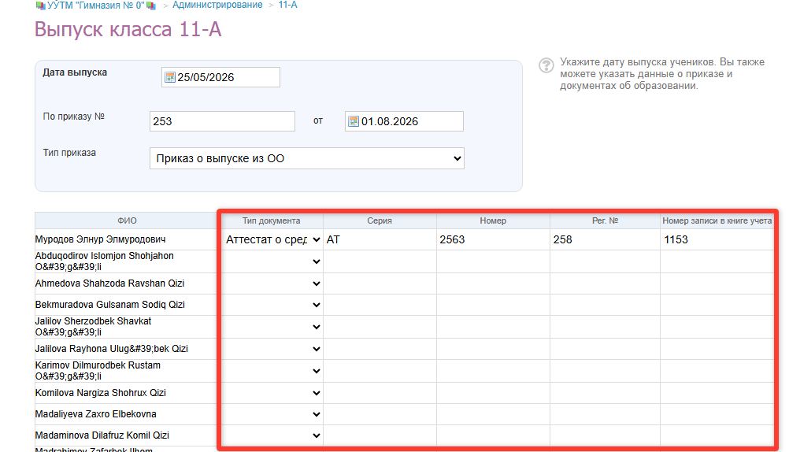The height and width of the screenshot is (452, 789).
Task: Go to Администрирование breadcrumb
Action: click(217, 5)
